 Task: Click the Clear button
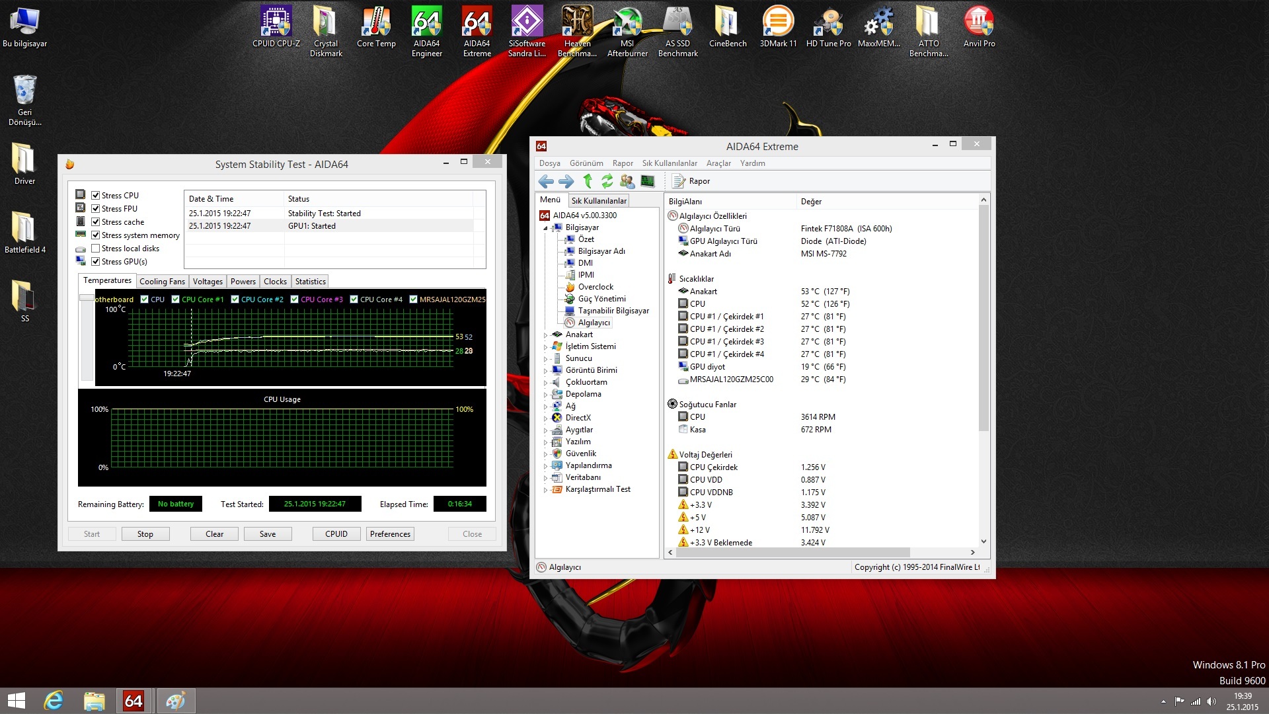coord(214,534)
